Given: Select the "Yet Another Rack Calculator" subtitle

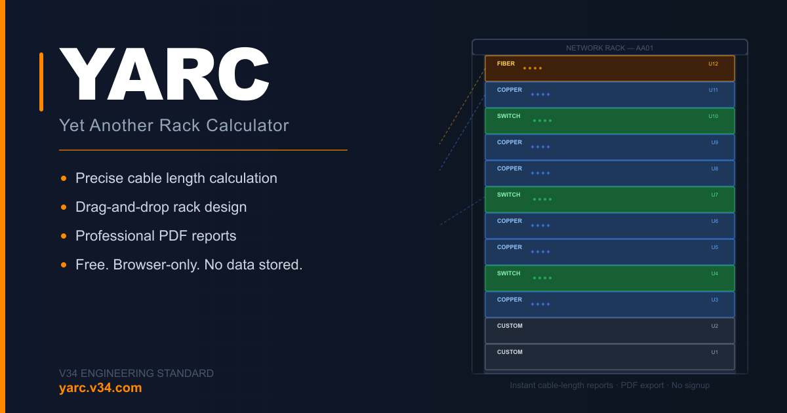Looking at the screenshot, I should pyautogui.click(x=174, y=125).
